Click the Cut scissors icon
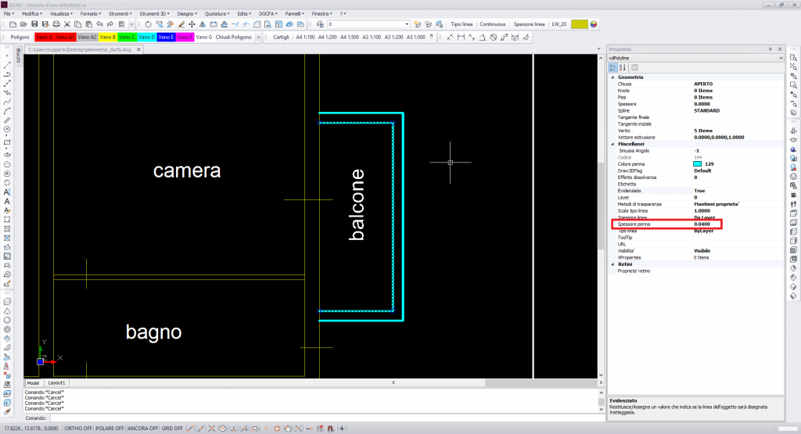The width and height of the screenshot is (801, 434). pos(67,24)
